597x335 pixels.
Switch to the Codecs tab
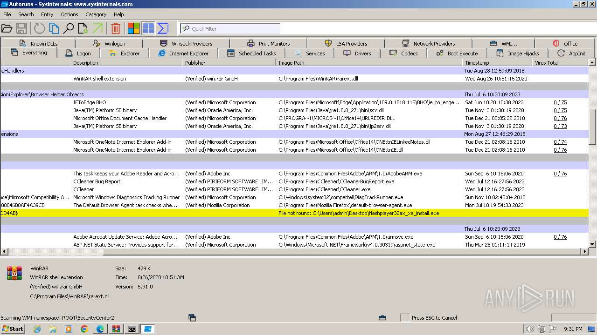403,54
